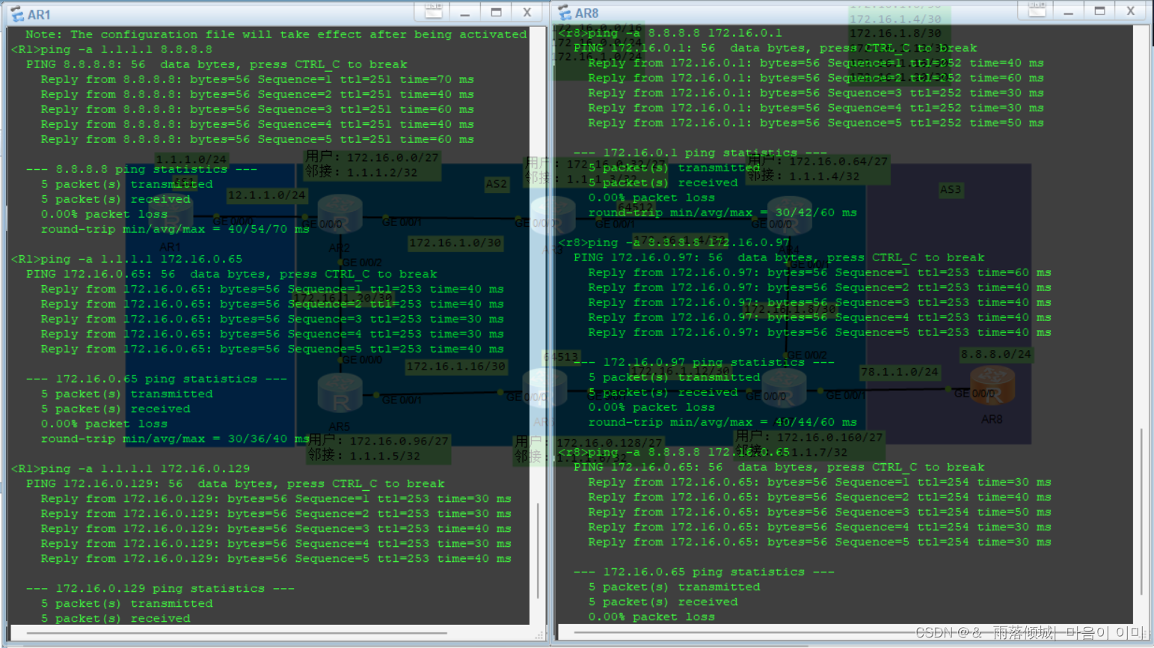Image resolution: width=1154 pixels, height=648 pixels.
Task: Click the AR8 vertical scrollbar thumb
Action: (x=1141, y=511)
